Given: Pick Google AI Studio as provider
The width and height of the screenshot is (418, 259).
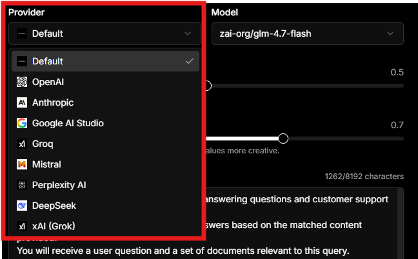Looking at the screenshot, I should pos(105,123).
